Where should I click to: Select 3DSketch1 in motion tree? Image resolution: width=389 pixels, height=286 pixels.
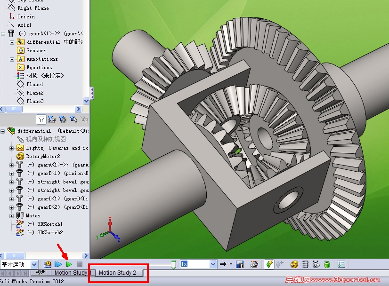click(49, 224)
